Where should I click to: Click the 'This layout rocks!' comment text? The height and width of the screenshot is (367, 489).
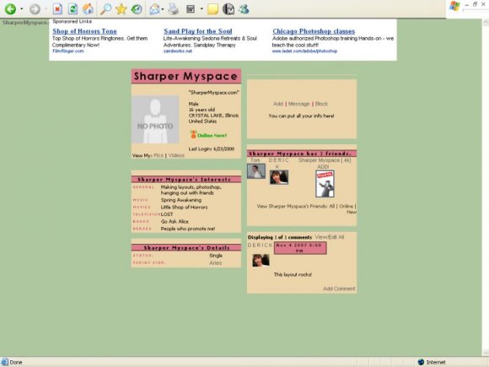[x=293, y=275]
